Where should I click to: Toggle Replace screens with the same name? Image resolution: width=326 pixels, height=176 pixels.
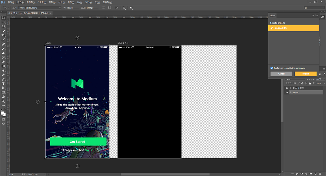[272, 68]
